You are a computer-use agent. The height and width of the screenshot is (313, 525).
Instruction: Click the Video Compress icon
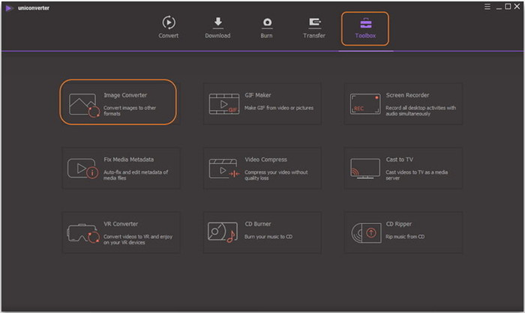(x=223, y=168)
